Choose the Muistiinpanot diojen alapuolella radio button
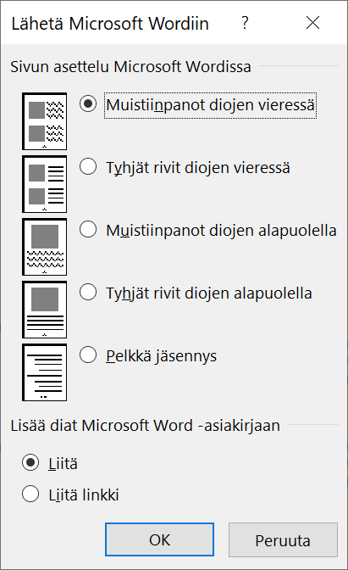This screenshot has width=348, height=570. click(x=88, y=229)
